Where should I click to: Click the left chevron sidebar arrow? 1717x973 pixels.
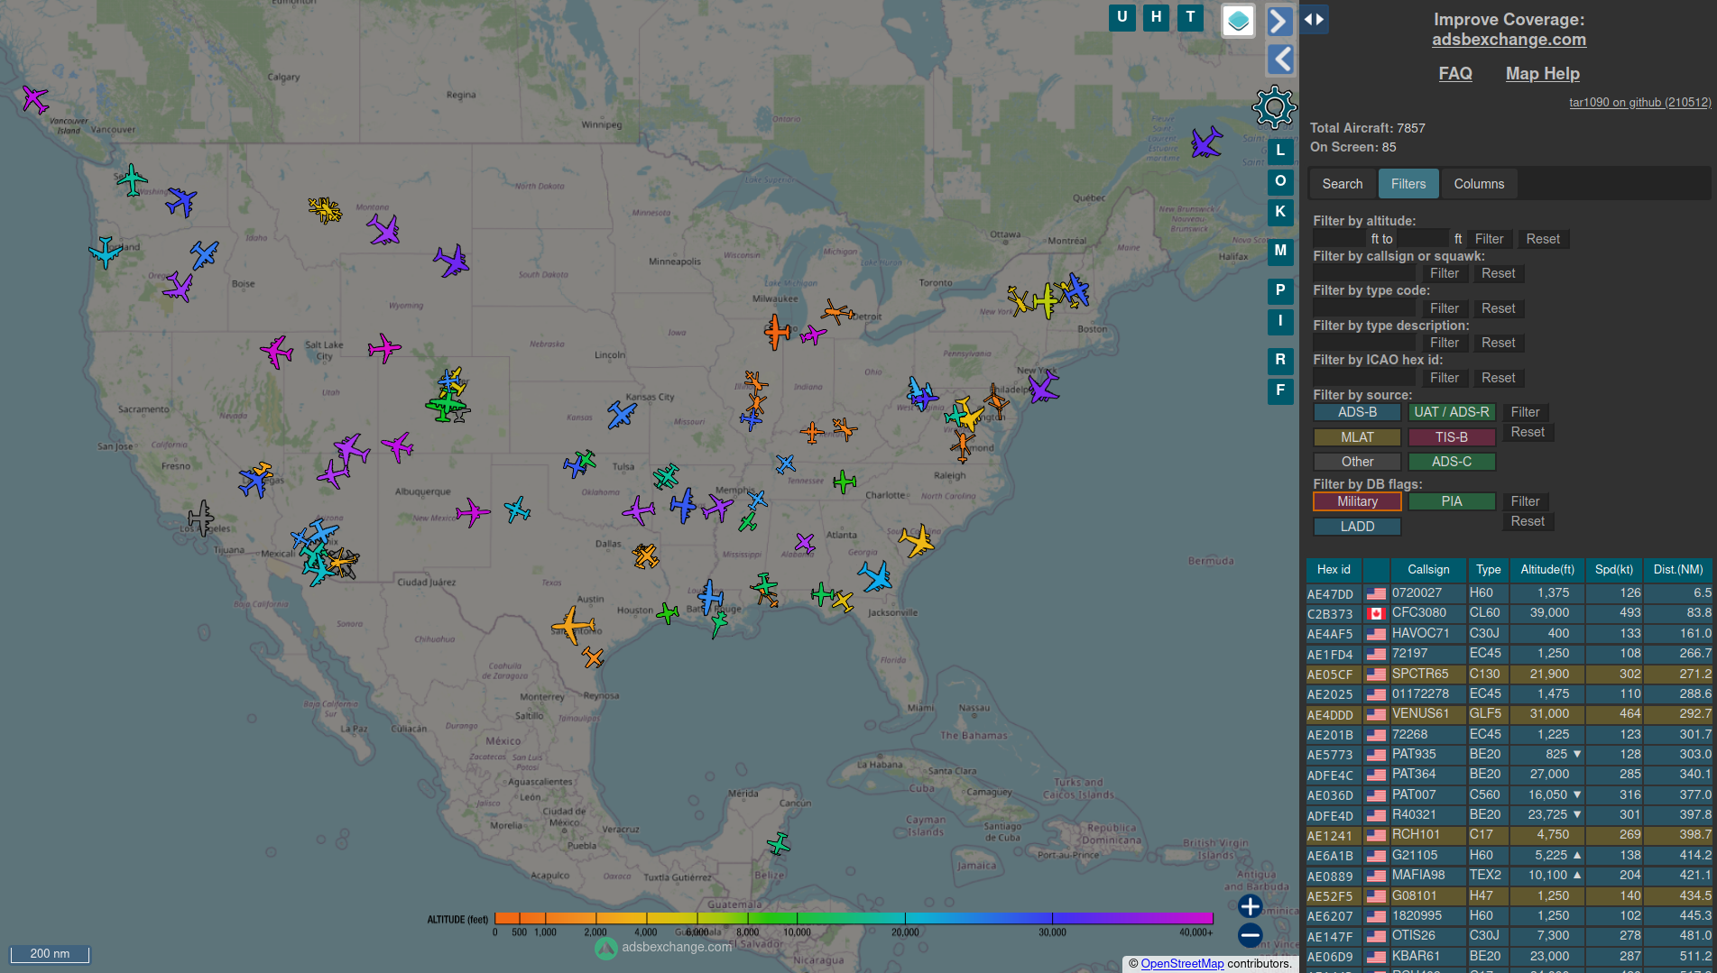[x=1280, y=60]
